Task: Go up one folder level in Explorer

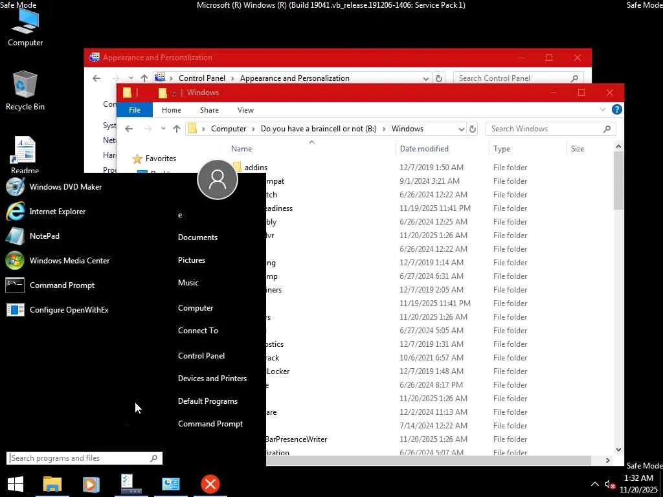Action: pyautogui.click(x=177, y=129)
